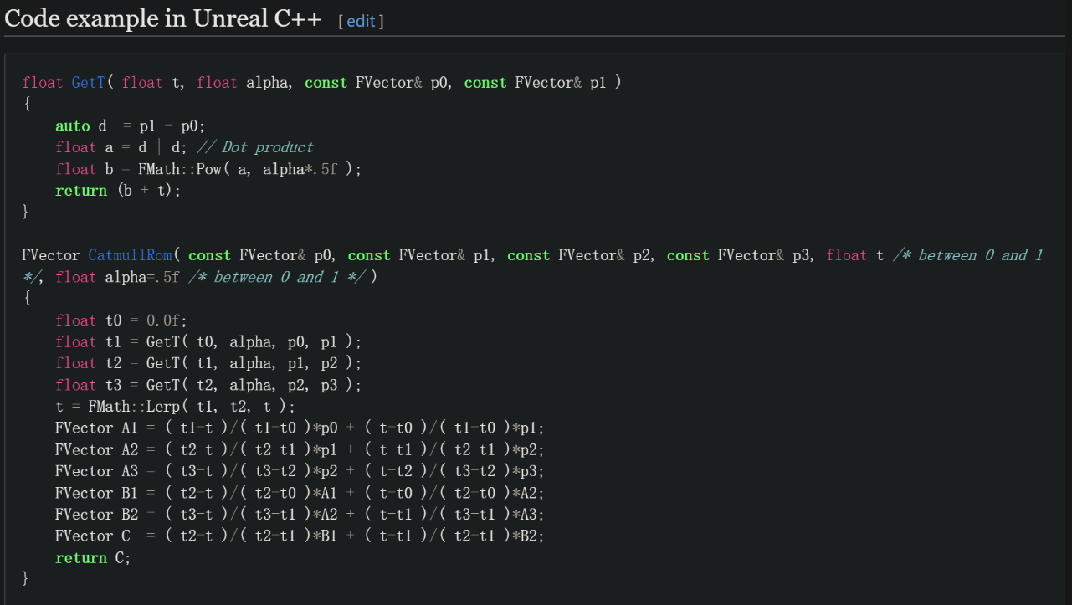The image size is (1072, 605).
Task: Click the CatmullRom function name link
Action: coord(130,255)
